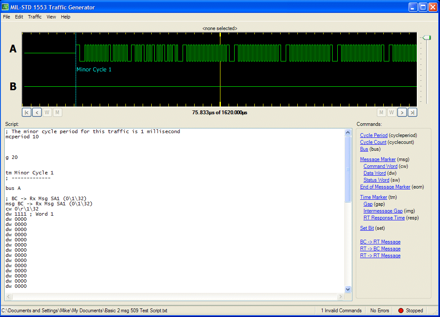440x317 pixels.
Task: Open the Traffic menu
Action: [x=35, y=17]
